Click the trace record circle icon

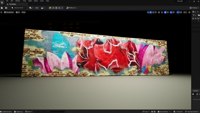pos(152,112)
